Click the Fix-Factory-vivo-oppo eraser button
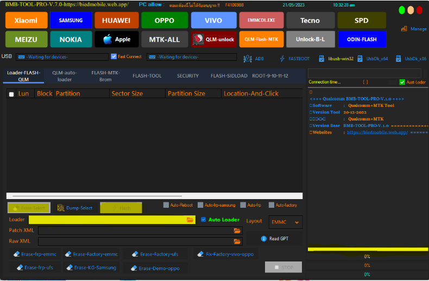The height and width of the screenshot is (281, 429). pyautogui.click(x=225, y=254)
